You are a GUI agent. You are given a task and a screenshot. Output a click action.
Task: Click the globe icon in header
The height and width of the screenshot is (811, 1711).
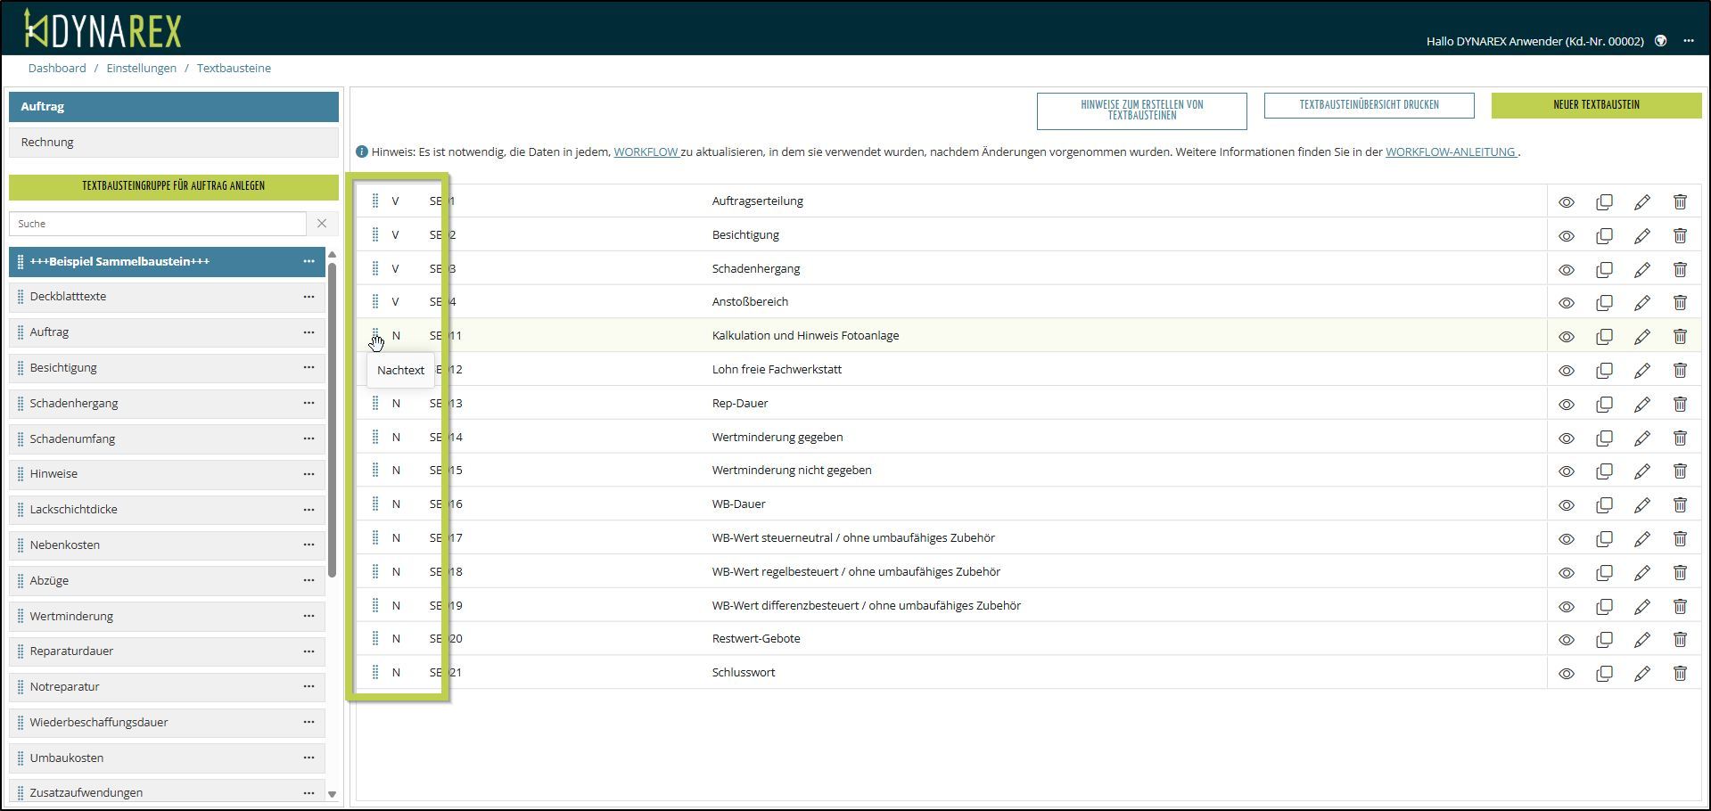(x=1660, y=41)
